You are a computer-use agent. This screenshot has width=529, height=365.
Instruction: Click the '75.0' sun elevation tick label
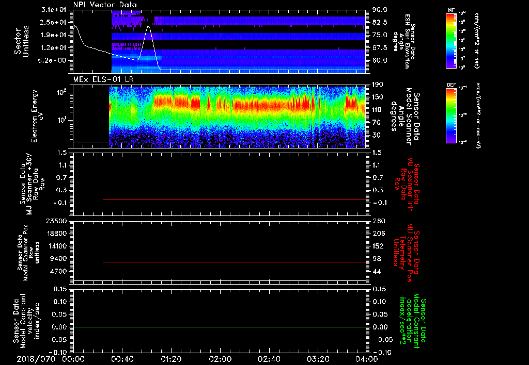pos(380,35)
